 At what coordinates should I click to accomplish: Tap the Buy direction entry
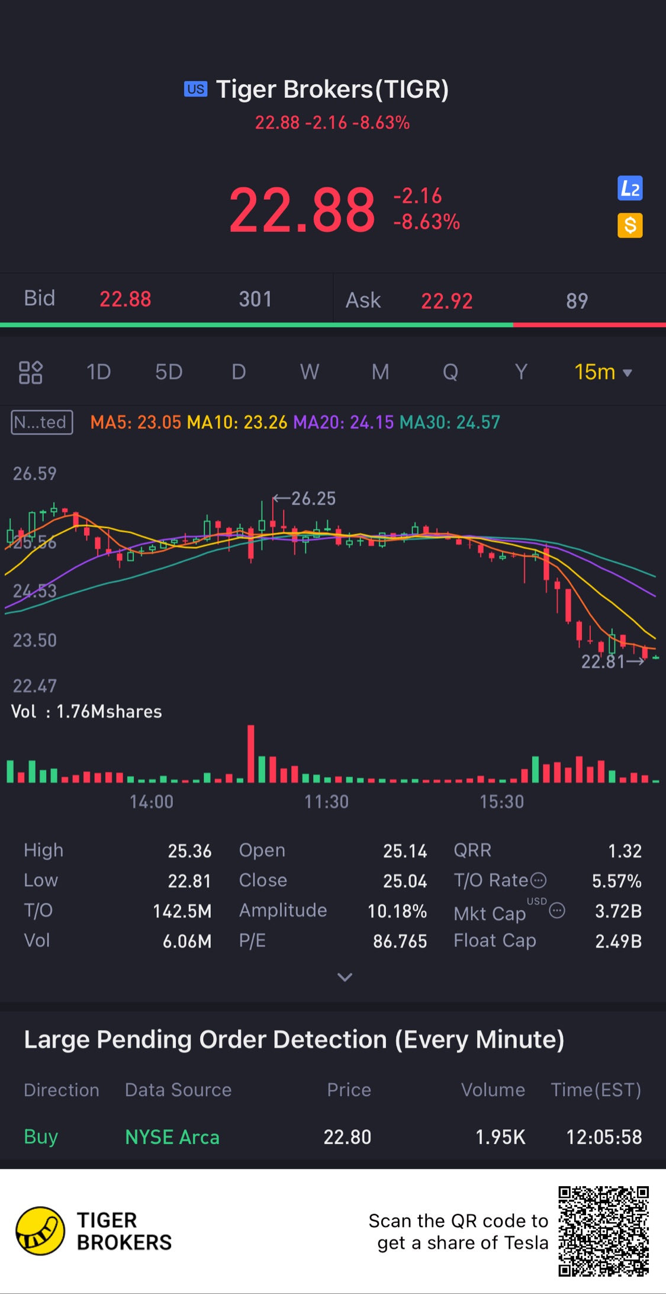pos(41,1137)
